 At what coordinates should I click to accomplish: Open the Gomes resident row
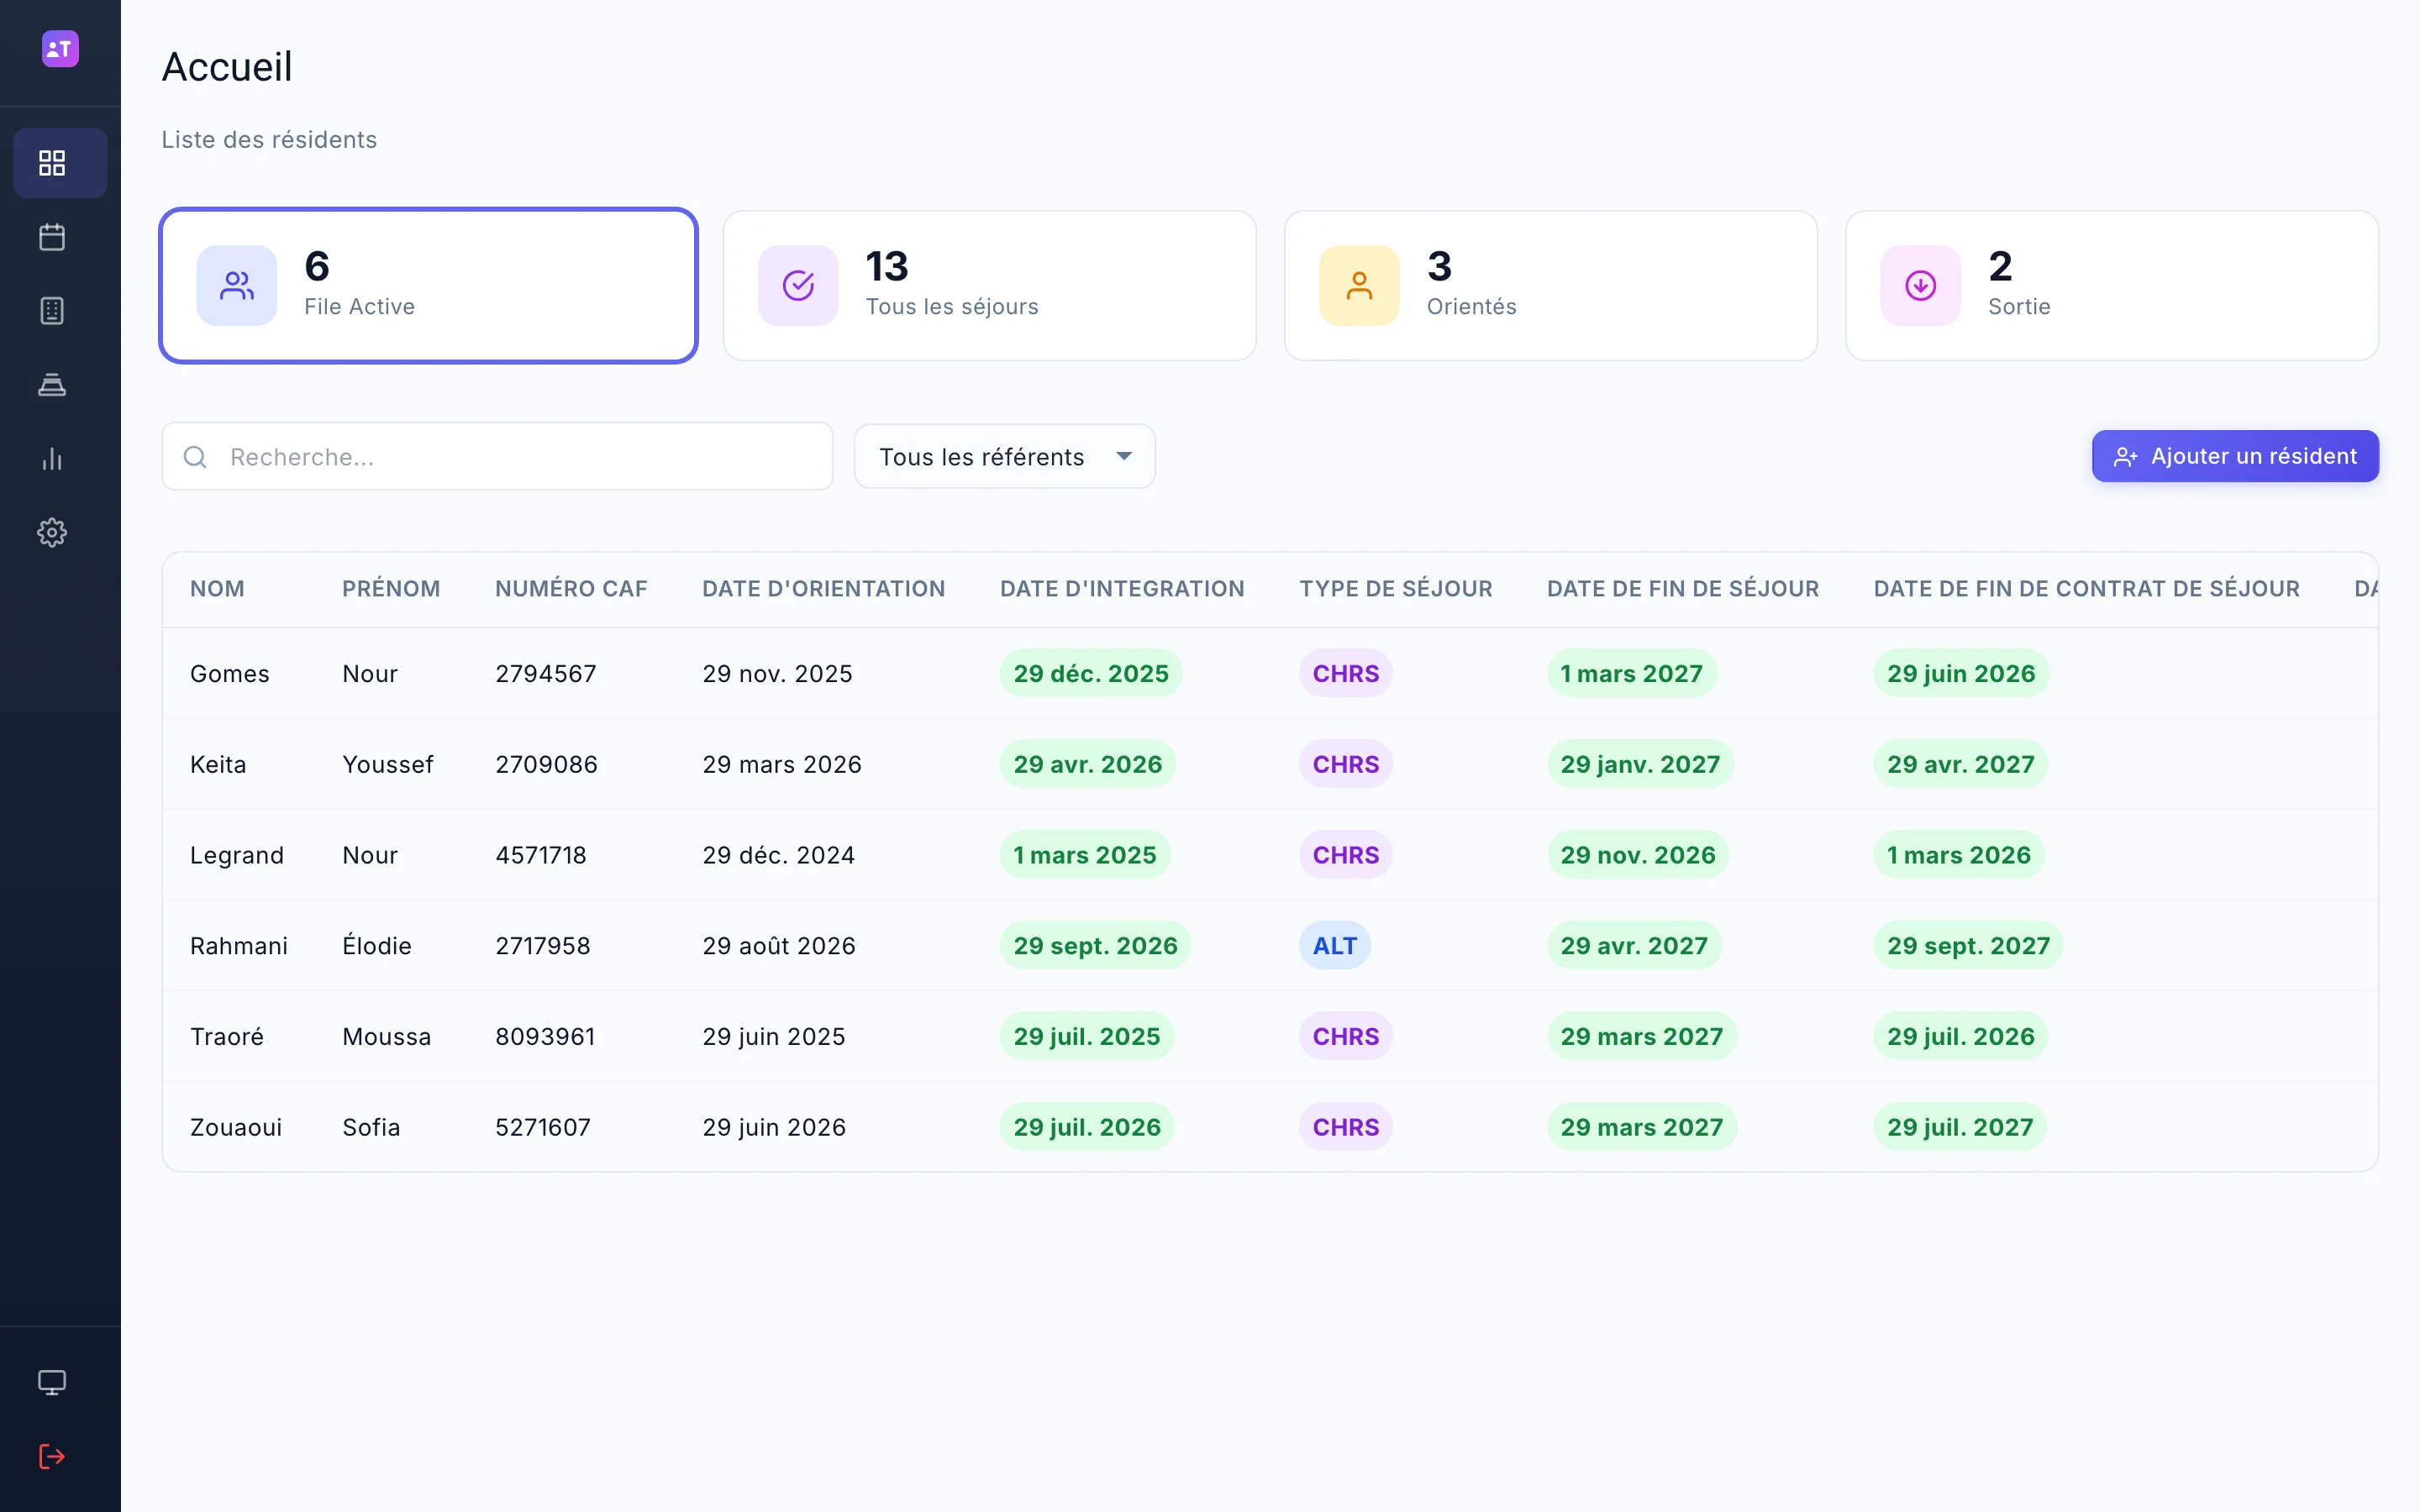pyautogui.click(x=1270, y=673)
